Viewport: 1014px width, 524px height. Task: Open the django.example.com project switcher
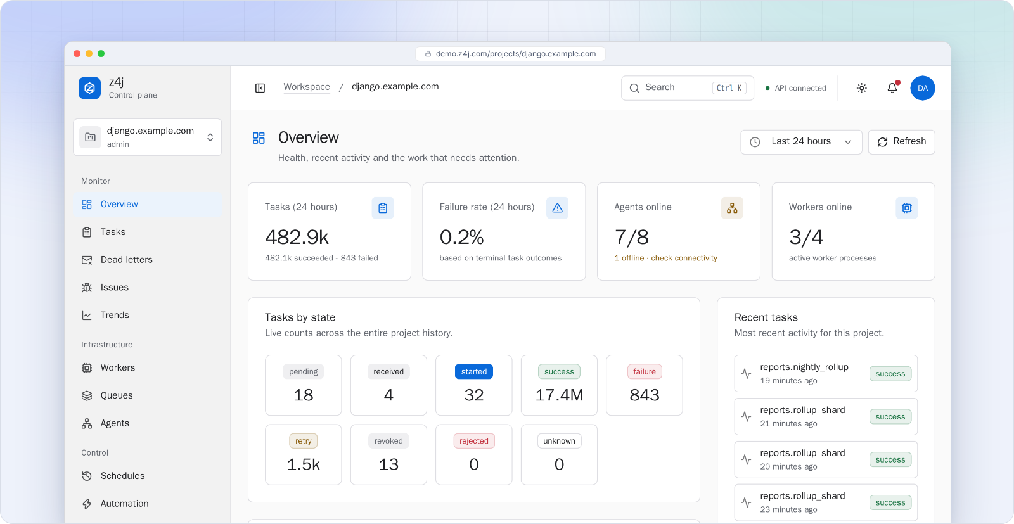point(147,137)
